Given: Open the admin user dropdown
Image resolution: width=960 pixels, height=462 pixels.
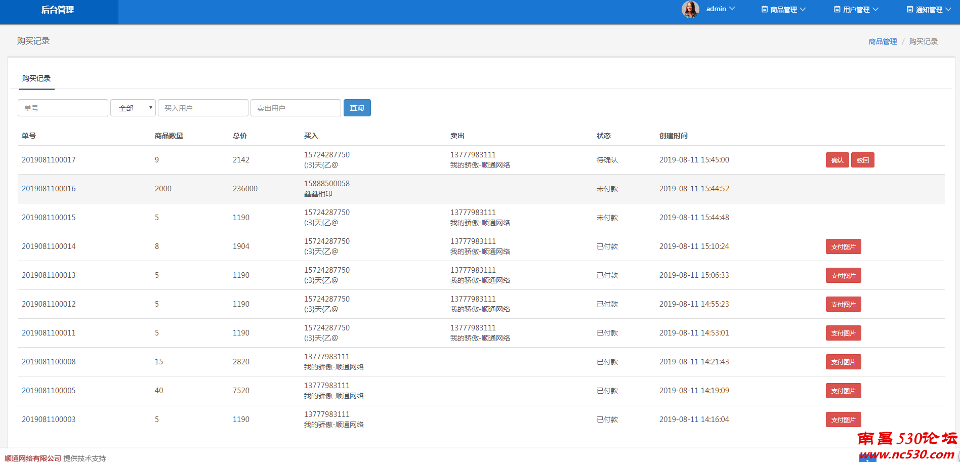Looking at the screenshot, I should [x=720, y=9].
